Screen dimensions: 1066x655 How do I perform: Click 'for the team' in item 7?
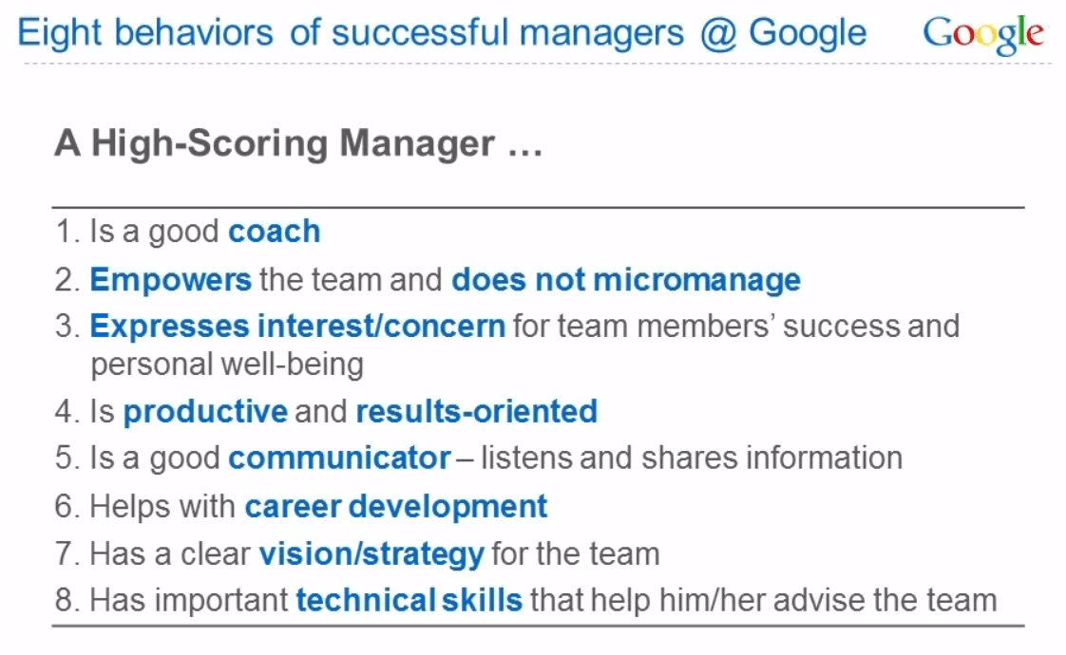(576, 554)
